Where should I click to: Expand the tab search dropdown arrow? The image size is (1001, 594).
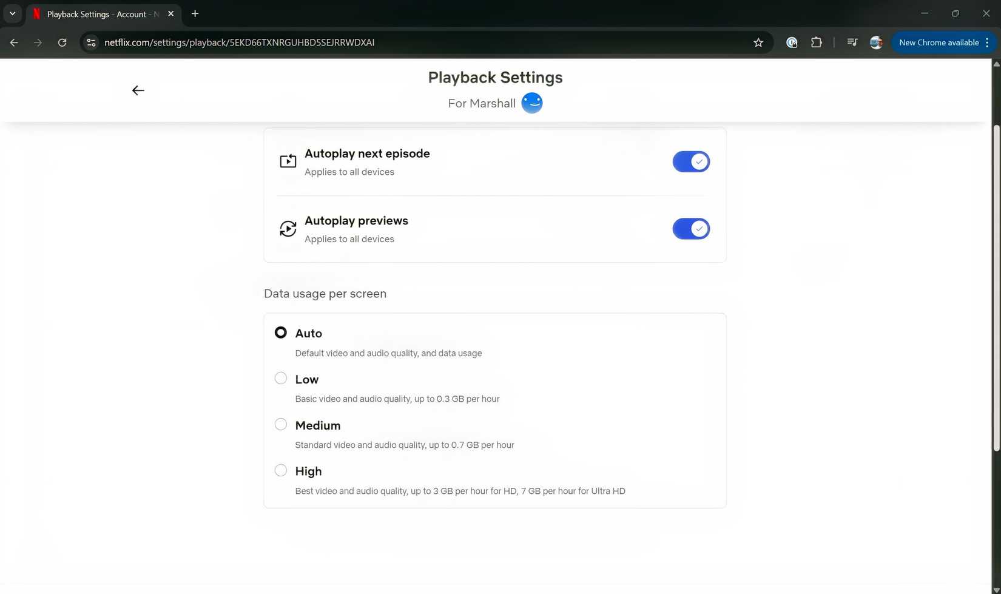[12, 13]
